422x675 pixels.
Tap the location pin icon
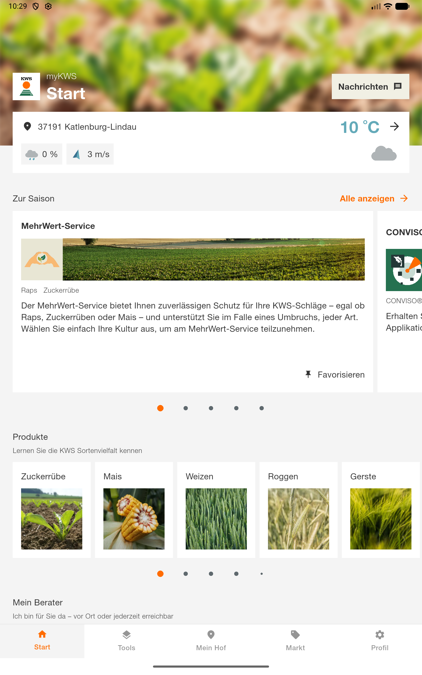[27, 127]
